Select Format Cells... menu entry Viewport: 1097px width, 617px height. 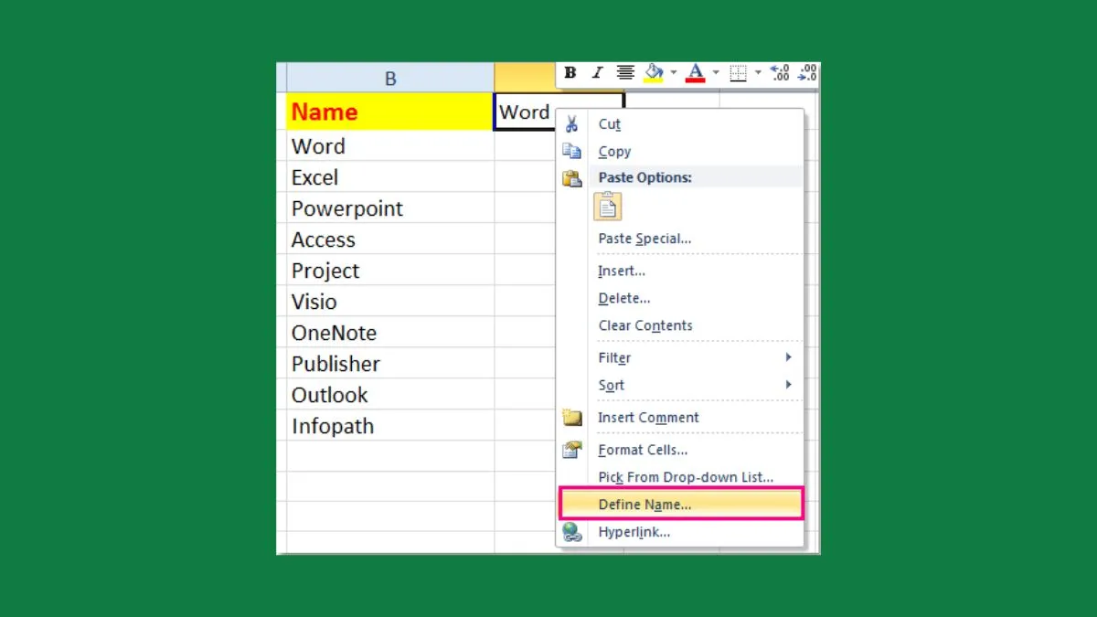pyautogui.click(x=643, y=450)
